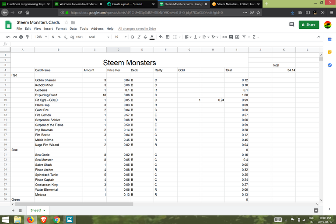The width and height of the screenshot is (336, 224).
Task: Reload the page in Firefox
Action: coord(20,13)
